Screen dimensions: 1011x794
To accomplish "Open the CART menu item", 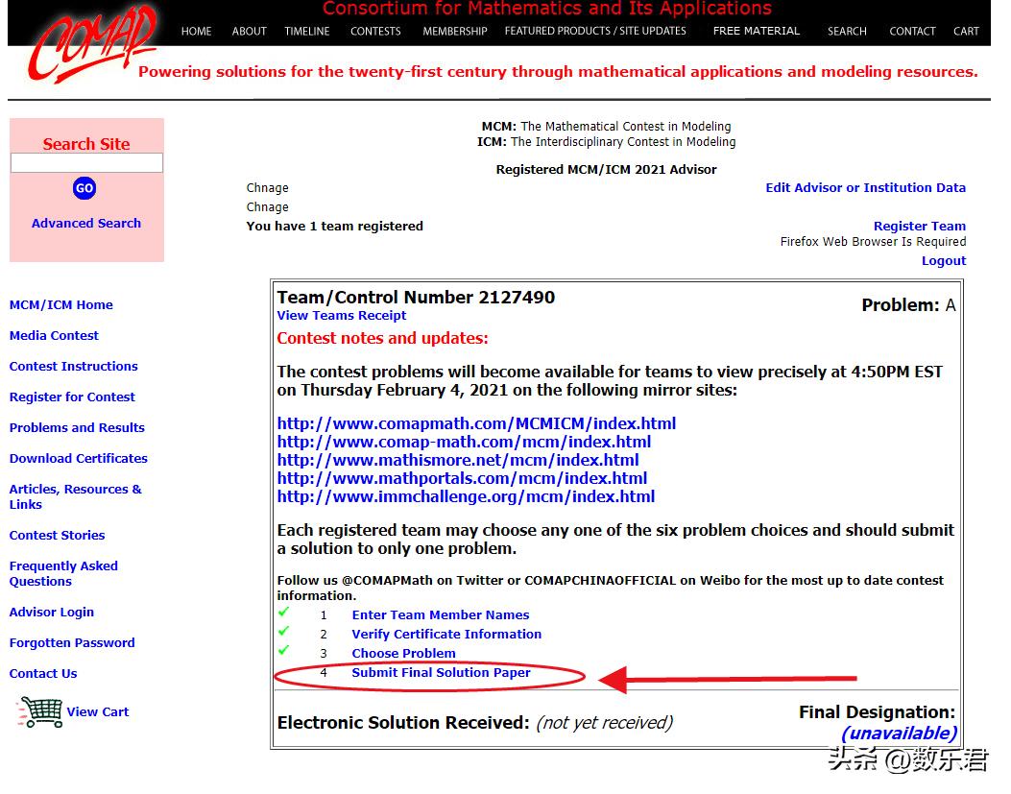I will click(966, 31).
